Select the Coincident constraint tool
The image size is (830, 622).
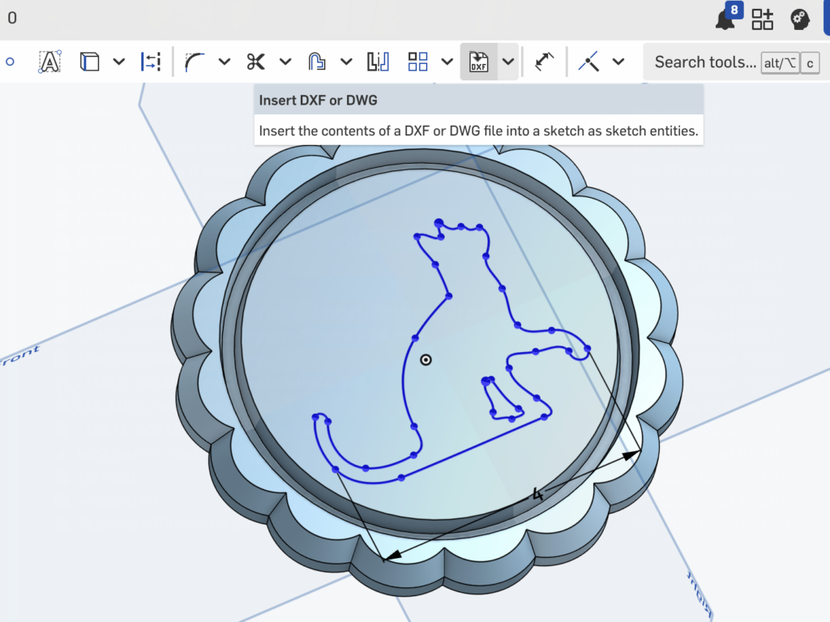pos(589,62)
